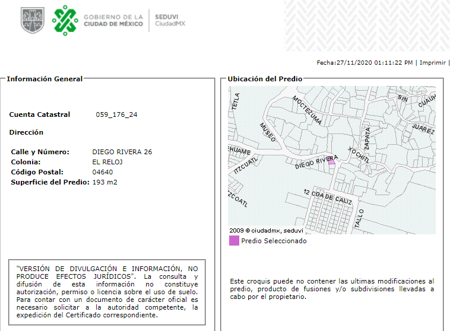This screenshot has height=331, width=450.
Task: Click the ZAPATA street label on map
Action: click(367, 139)
